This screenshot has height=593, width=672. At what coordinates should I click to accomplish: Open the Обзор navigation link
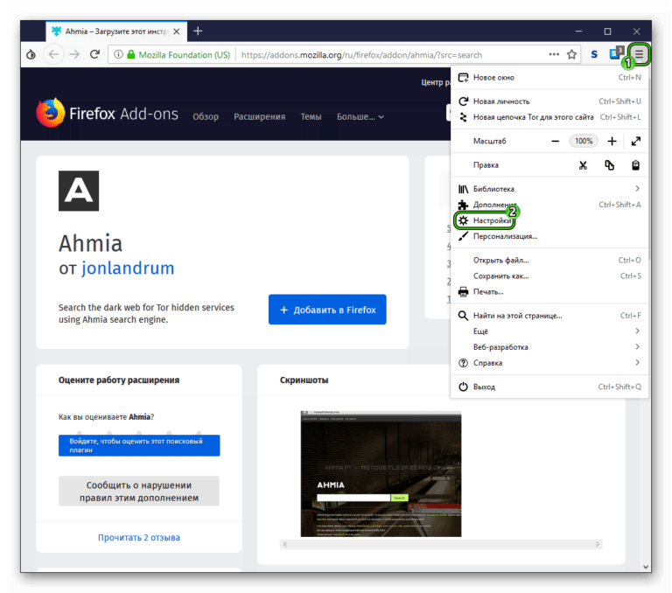coord(206,116)
